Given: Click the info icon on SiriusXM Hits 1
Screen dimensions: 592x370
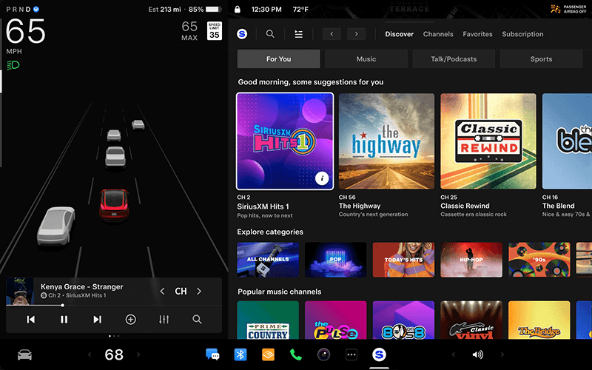Looking at the screenshot, I should pyautogui.click(x=321, y=178).
